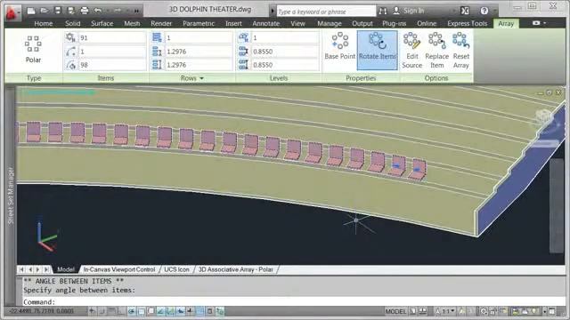Toggle Infer Constraints in the status bar

click(92, 311)
